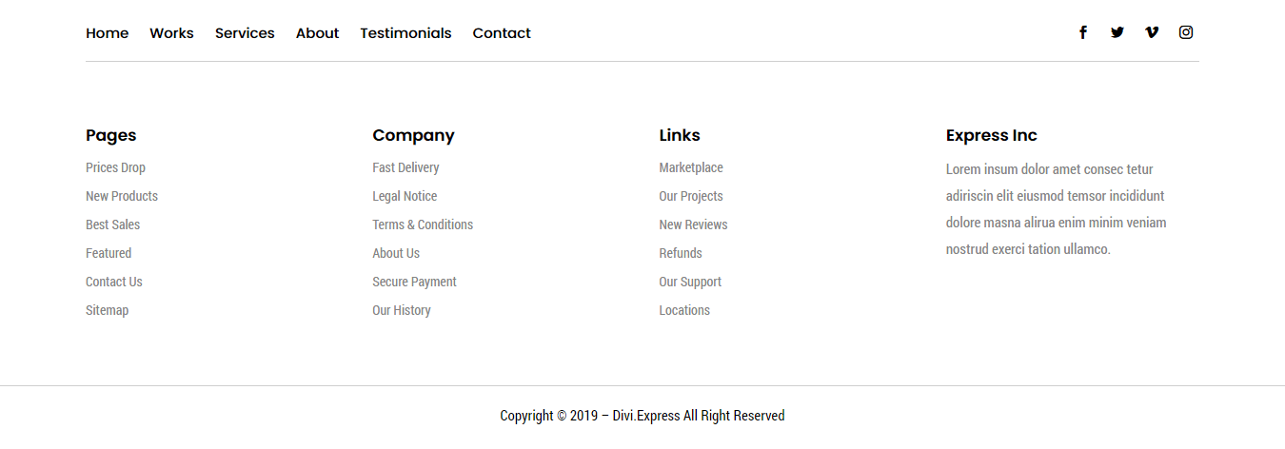
Task: Visit the Refunds link
Action: tap(681, 253)
